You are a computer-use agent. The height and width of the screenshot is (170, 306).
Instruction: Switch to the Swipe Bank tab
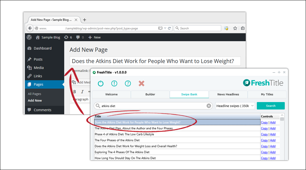(x=189, y=94)
